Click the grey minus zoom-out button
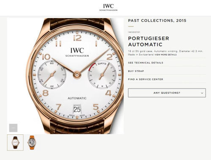The width and height of the screenshot is (211, 160). [x=13, y=128]
